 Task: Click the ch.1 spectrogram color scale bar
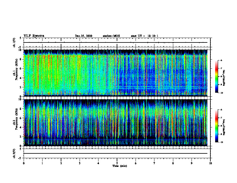[216, 77]
